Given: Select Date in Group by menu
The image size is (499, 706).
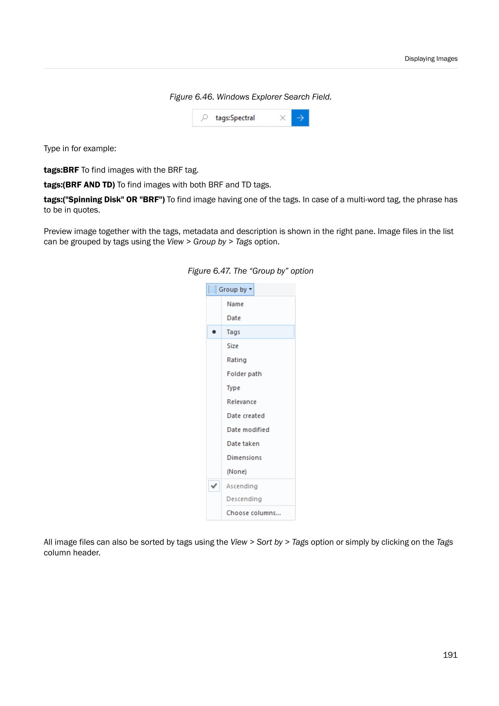Looking at the screenshot, I should tap(234, 318).
